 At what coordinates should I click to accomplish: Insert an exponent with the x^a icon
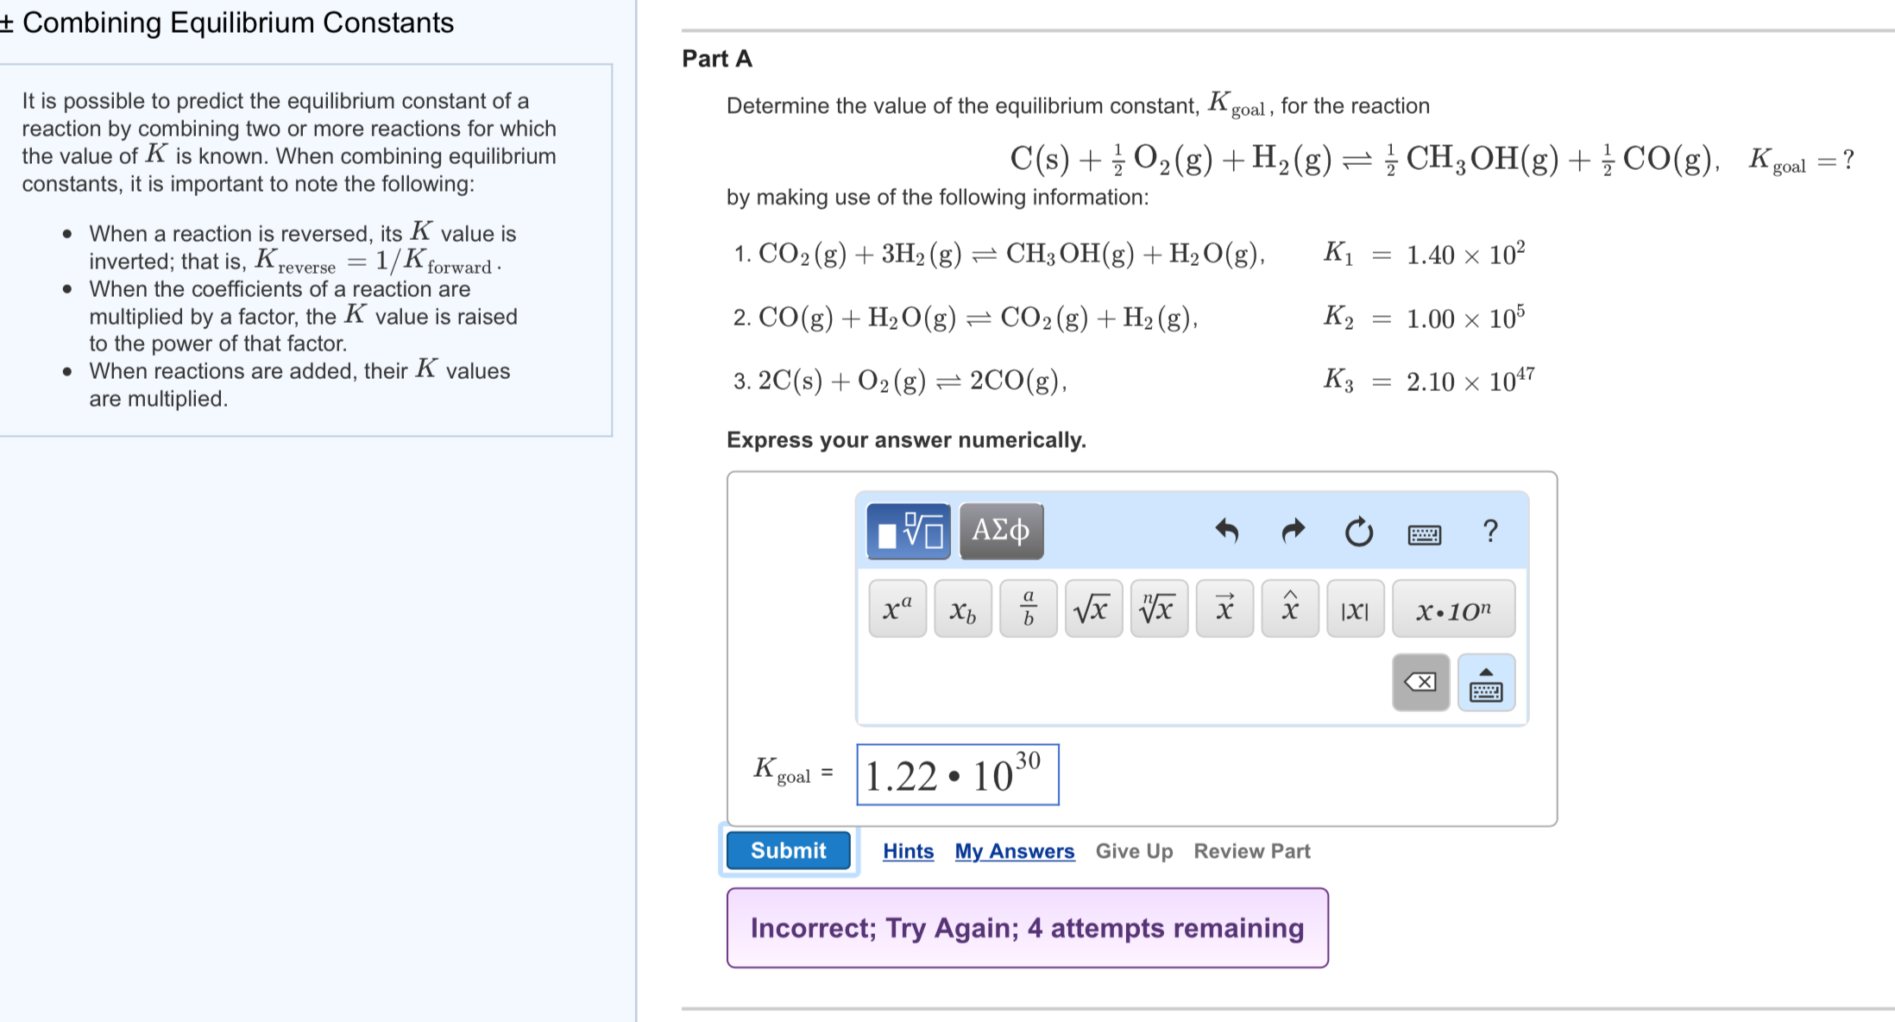point(896,609)
